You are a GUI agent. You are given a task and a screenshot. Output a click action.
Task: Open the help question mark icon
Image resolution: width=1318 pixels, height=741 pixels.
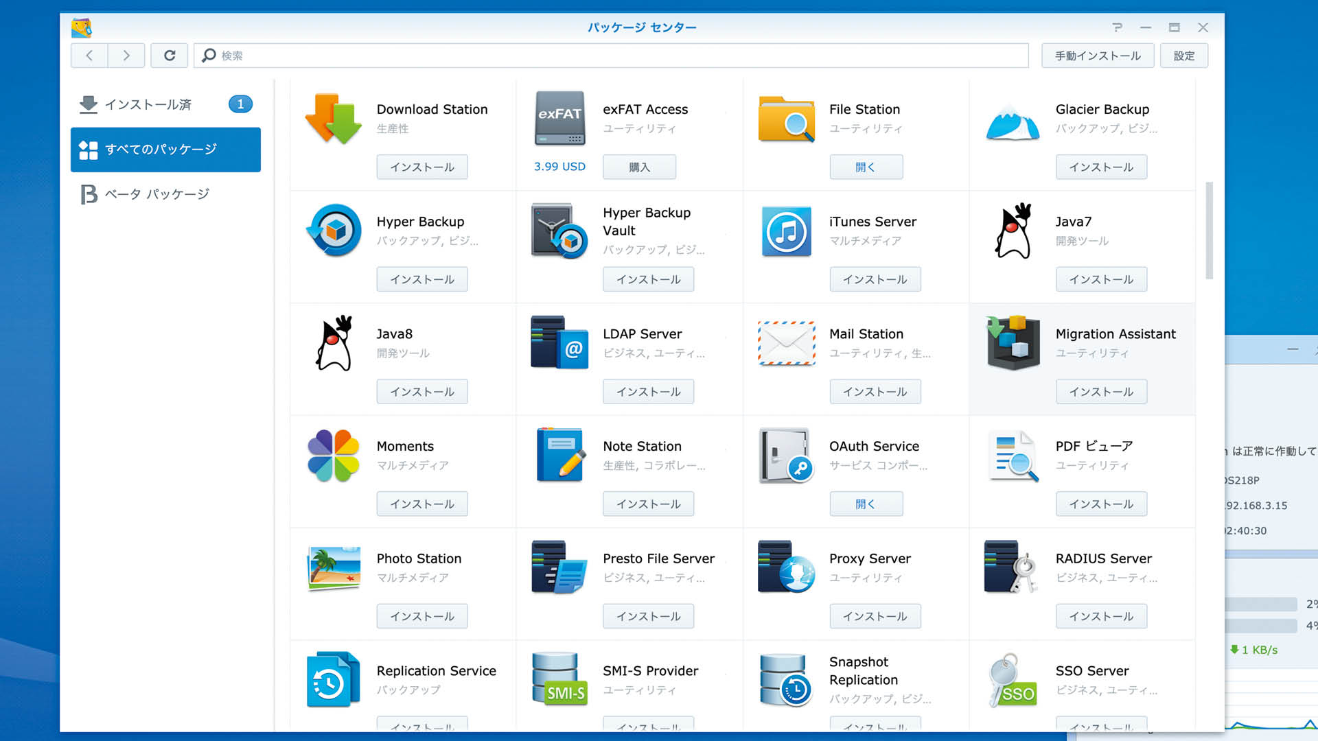1118,27
